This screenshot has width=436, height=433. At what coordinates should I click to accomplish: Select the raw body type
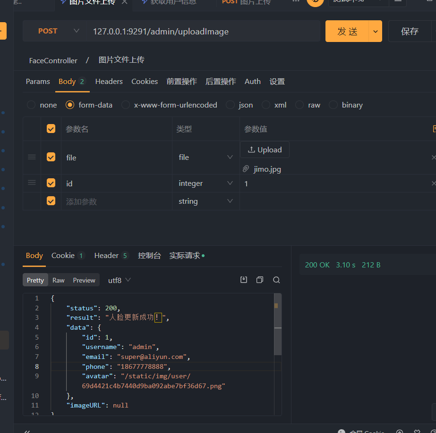click(x=299, y=105)
